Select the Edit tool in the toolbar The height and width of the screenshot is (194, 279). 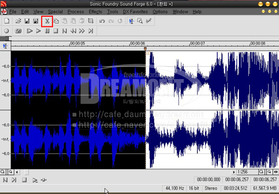tap(132, 21)
